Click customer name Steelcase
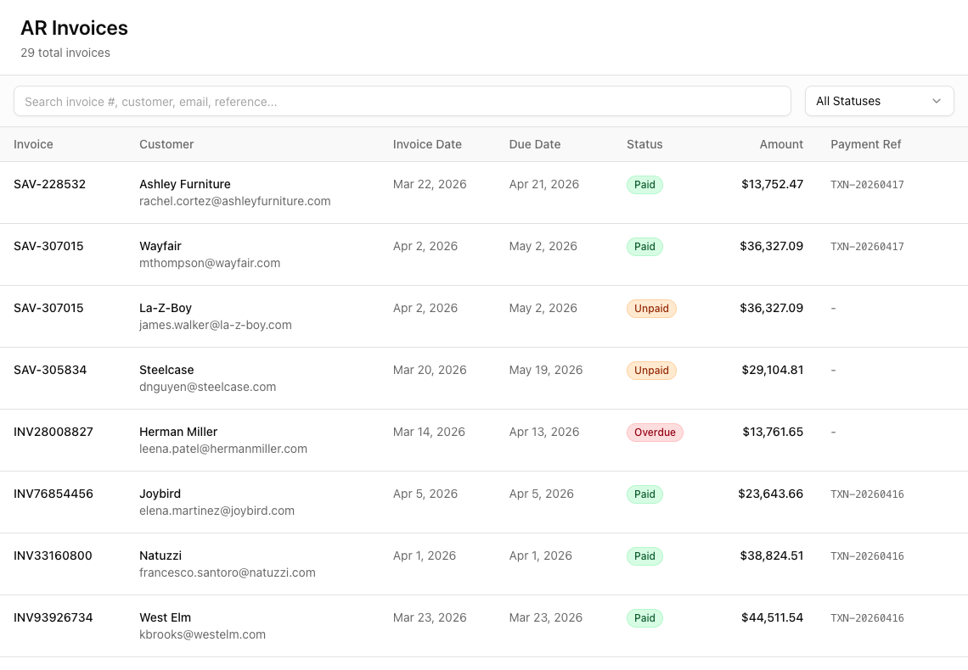This screenshot has width=968, height=670. 166,370
